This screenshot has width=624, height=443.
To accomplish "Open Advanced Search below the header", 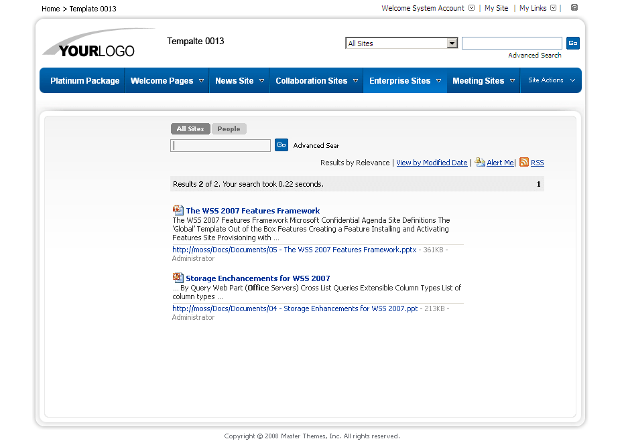I will point(534,55).
